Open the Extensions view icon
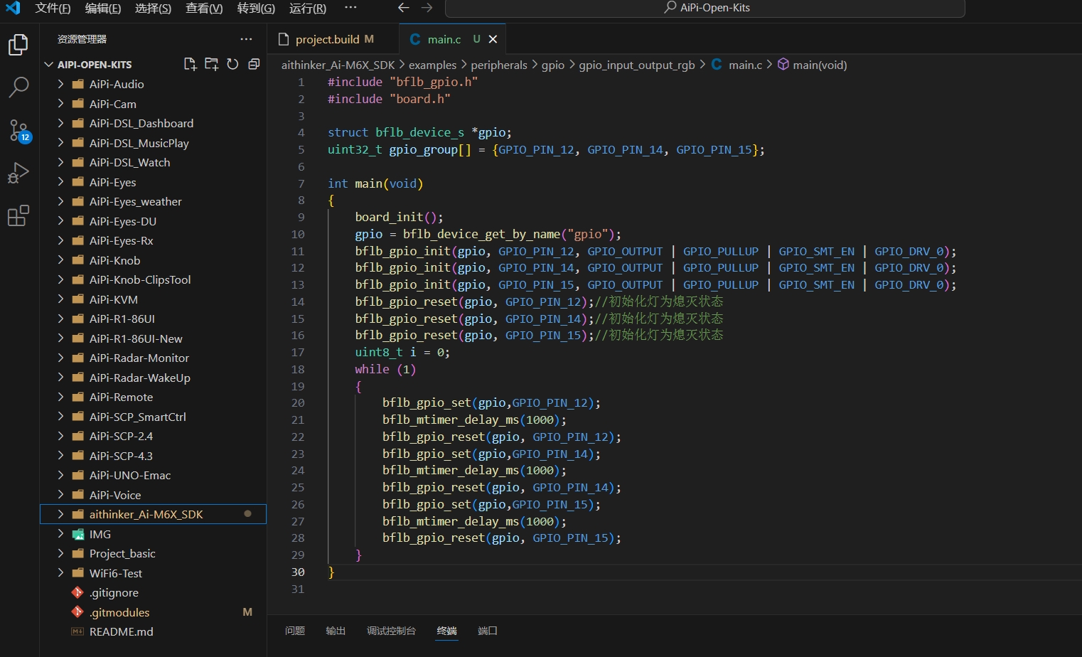This screenshot has width=1082, height=657. coord(18,215)
